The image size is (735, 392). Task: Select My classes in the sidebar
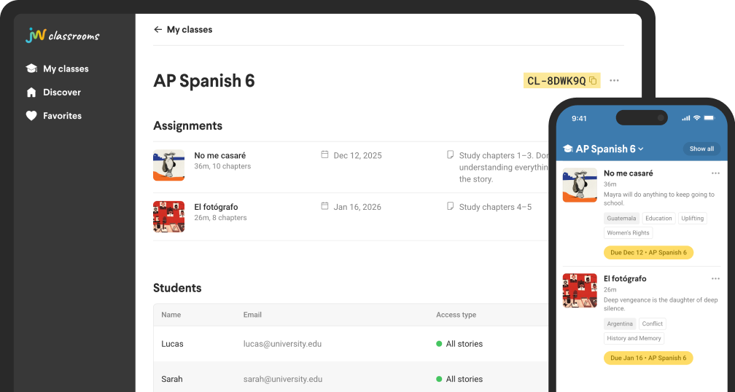tap(66, 69)
